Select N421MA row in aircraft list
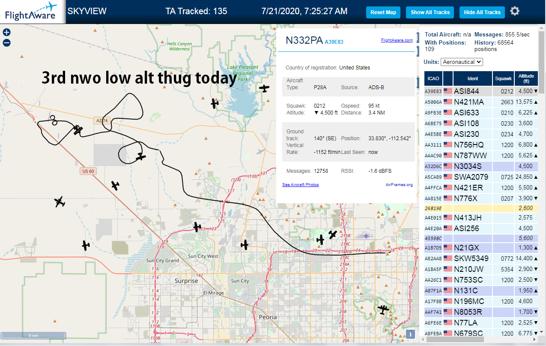 tap(481, 102)
